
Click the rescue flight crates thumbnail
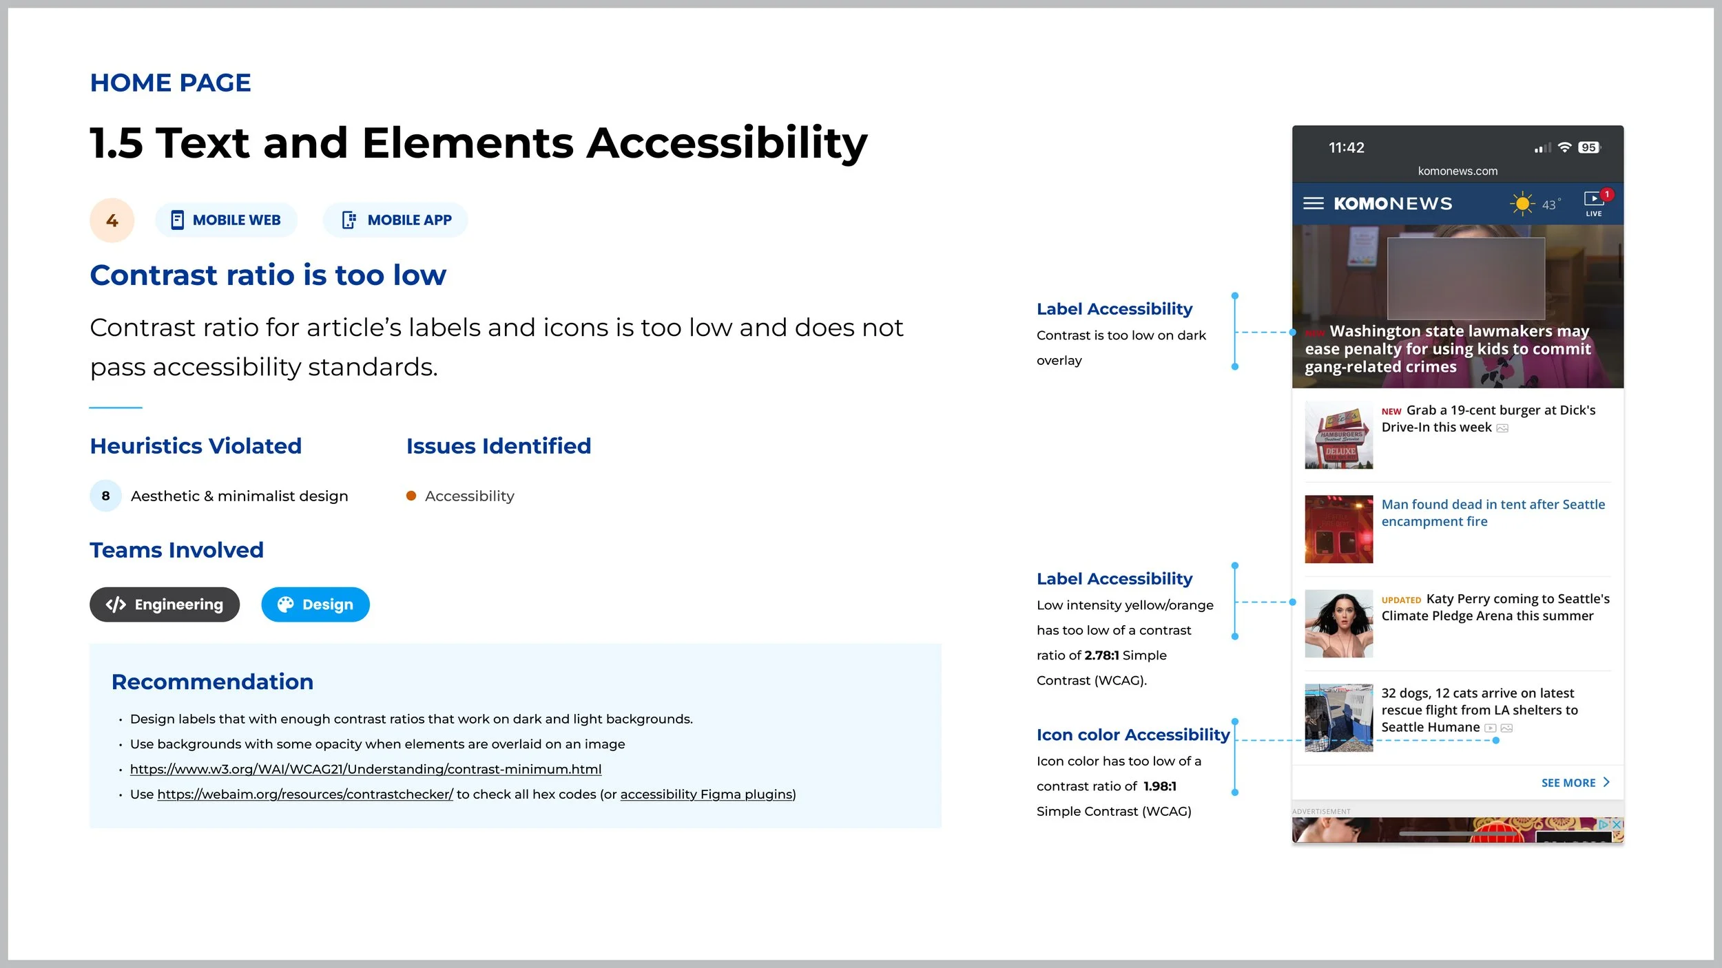tap(1338, 718)
